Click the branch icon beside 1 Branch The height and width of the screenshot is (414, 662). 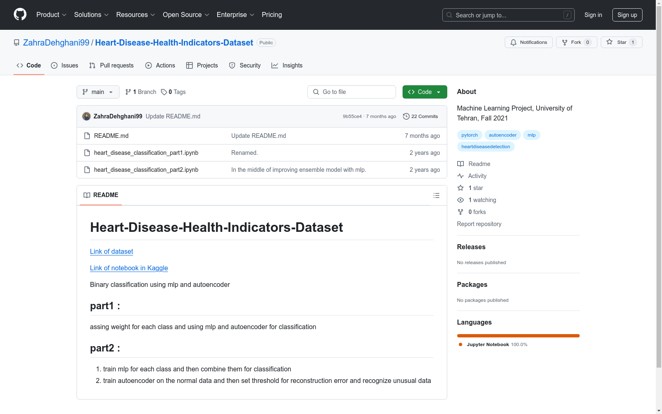[128, 92]
